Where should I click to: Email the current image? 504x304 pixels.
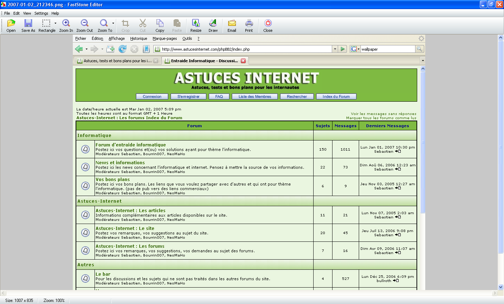pyautogui.click(x=232, y=24)
